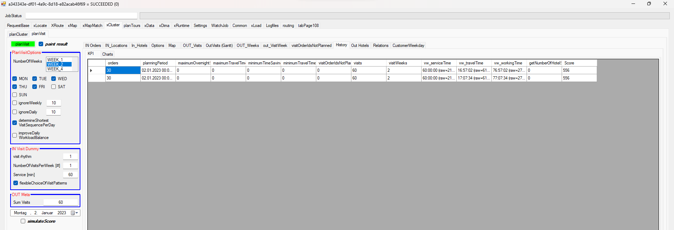The height and width of the screenshot is (230, 674).
Task: Open the Logfiles tab
Action: pos(272,26)
